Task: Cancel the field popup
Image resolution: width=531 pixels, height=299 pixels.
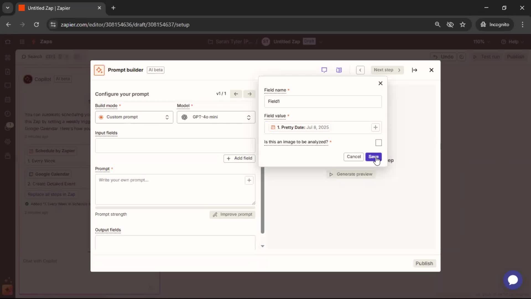Action: click(353, 157)
